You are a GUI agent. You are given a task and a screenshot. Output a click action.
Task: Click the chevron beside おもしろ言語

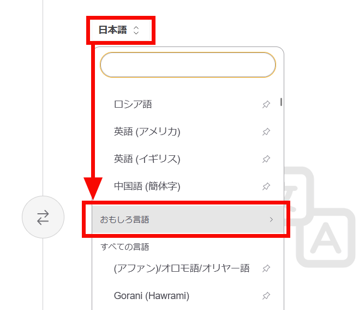pyautogui.click(x=271, y=220)
